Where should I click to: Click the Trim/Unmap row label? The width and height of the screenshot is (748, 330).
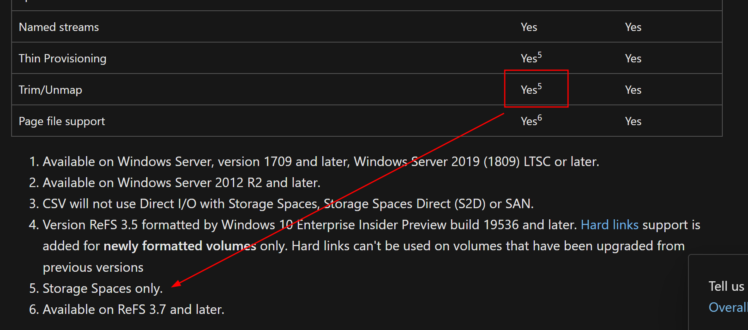coord(50,90)
